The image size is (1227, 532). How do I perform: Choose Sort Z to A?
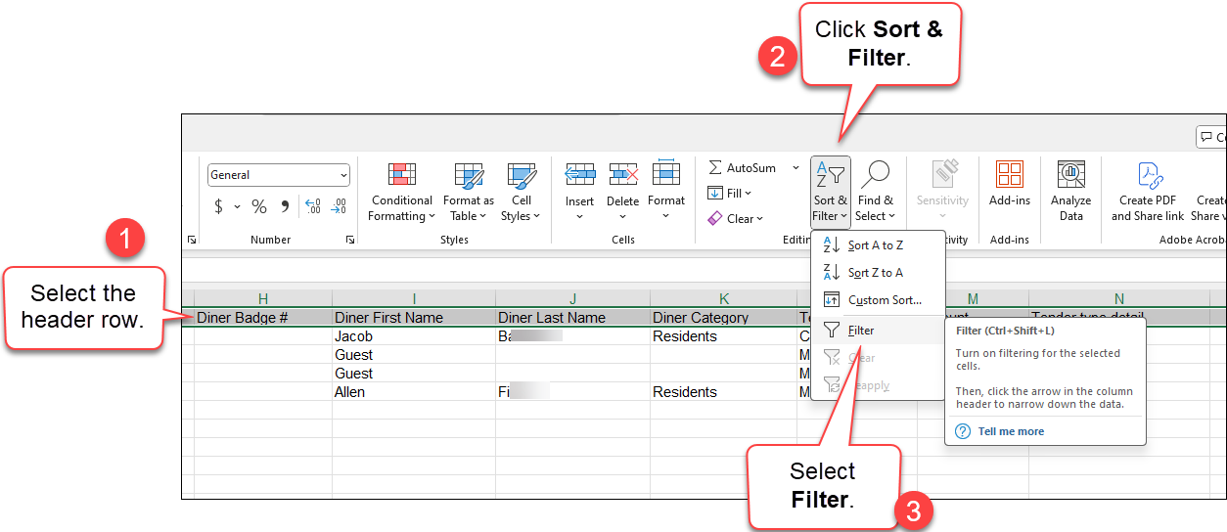click(878, 273)
